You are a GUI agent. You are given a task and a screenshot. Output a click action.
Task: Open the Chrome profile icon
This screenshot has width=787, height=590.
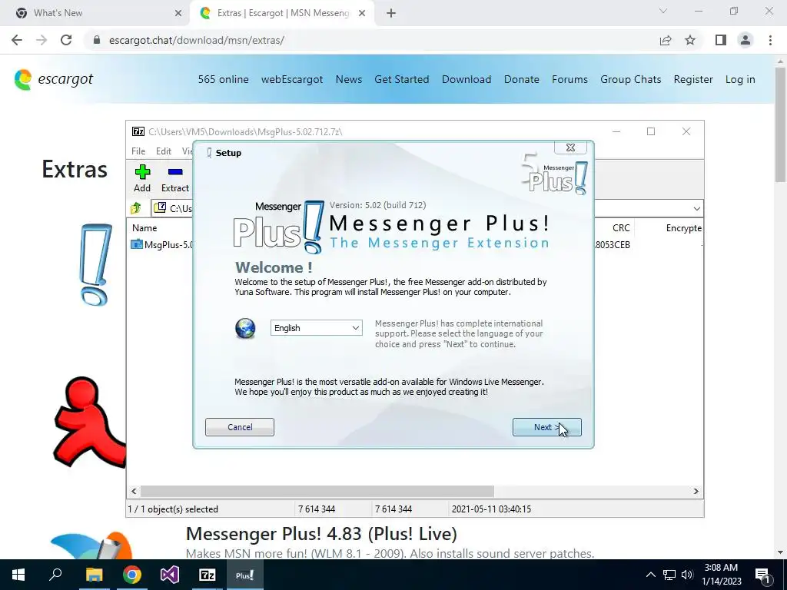745,40
